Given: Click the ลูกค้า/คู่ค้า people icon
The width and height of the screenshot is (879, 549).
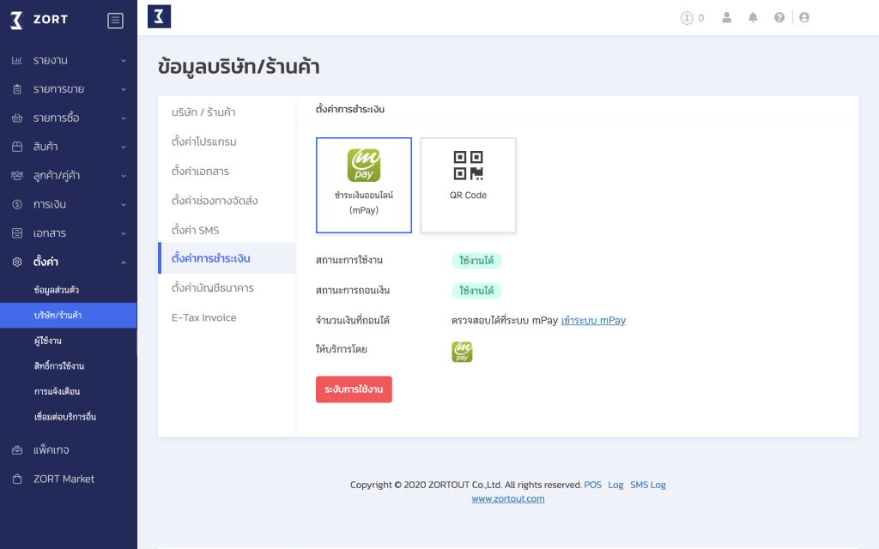Looking at the screenshot, I should click(17, 175).
